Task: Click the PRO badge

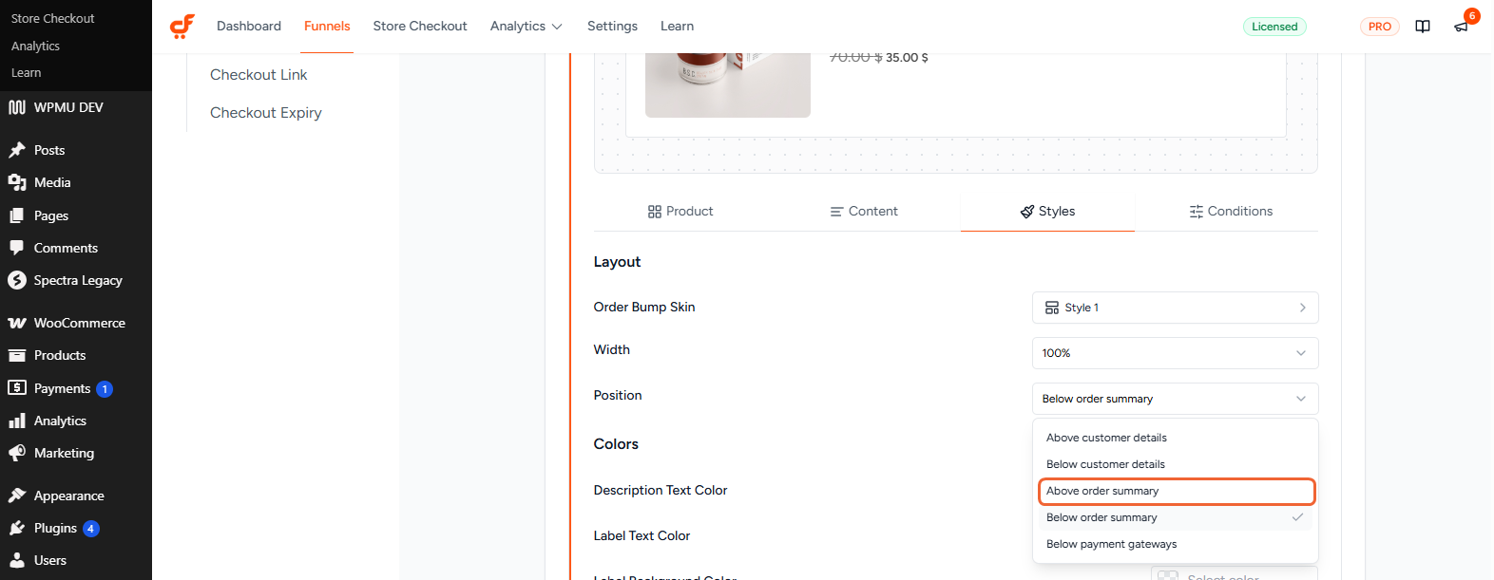Action: click(1380, 27)
